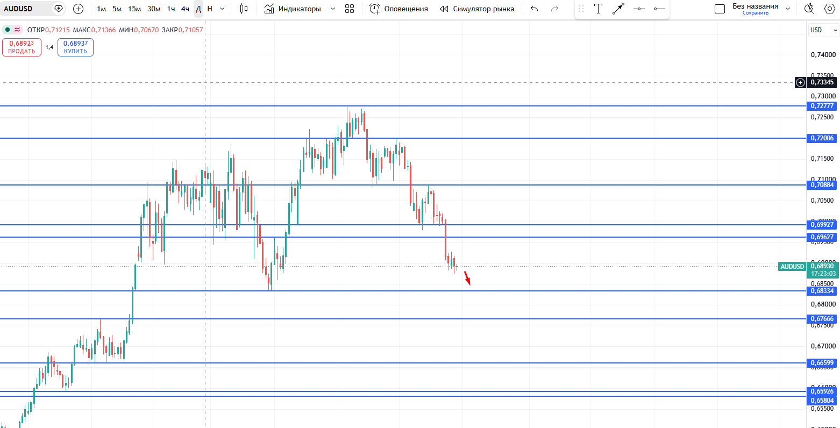Select the 0,69627 horizontal line label
The width and height of the screenshot is (840, 428).
tap(822, 237)
